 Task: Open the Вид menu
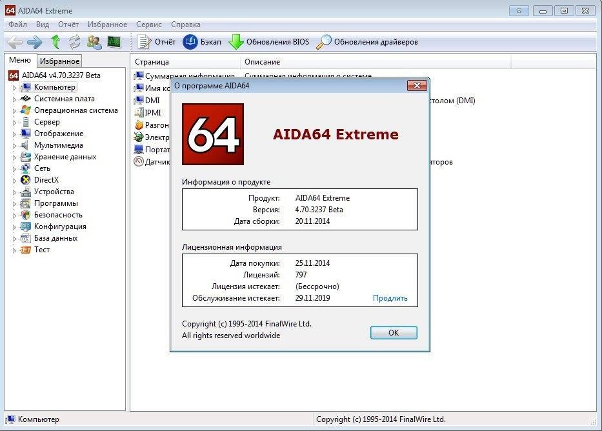point(43,25)
